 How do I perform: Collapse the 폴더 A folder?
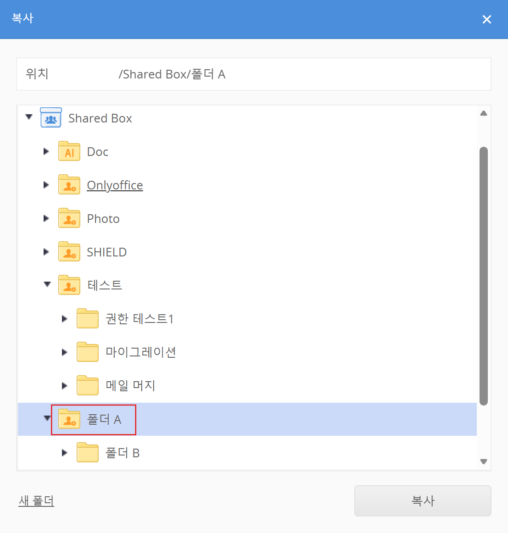pos(47,418)
